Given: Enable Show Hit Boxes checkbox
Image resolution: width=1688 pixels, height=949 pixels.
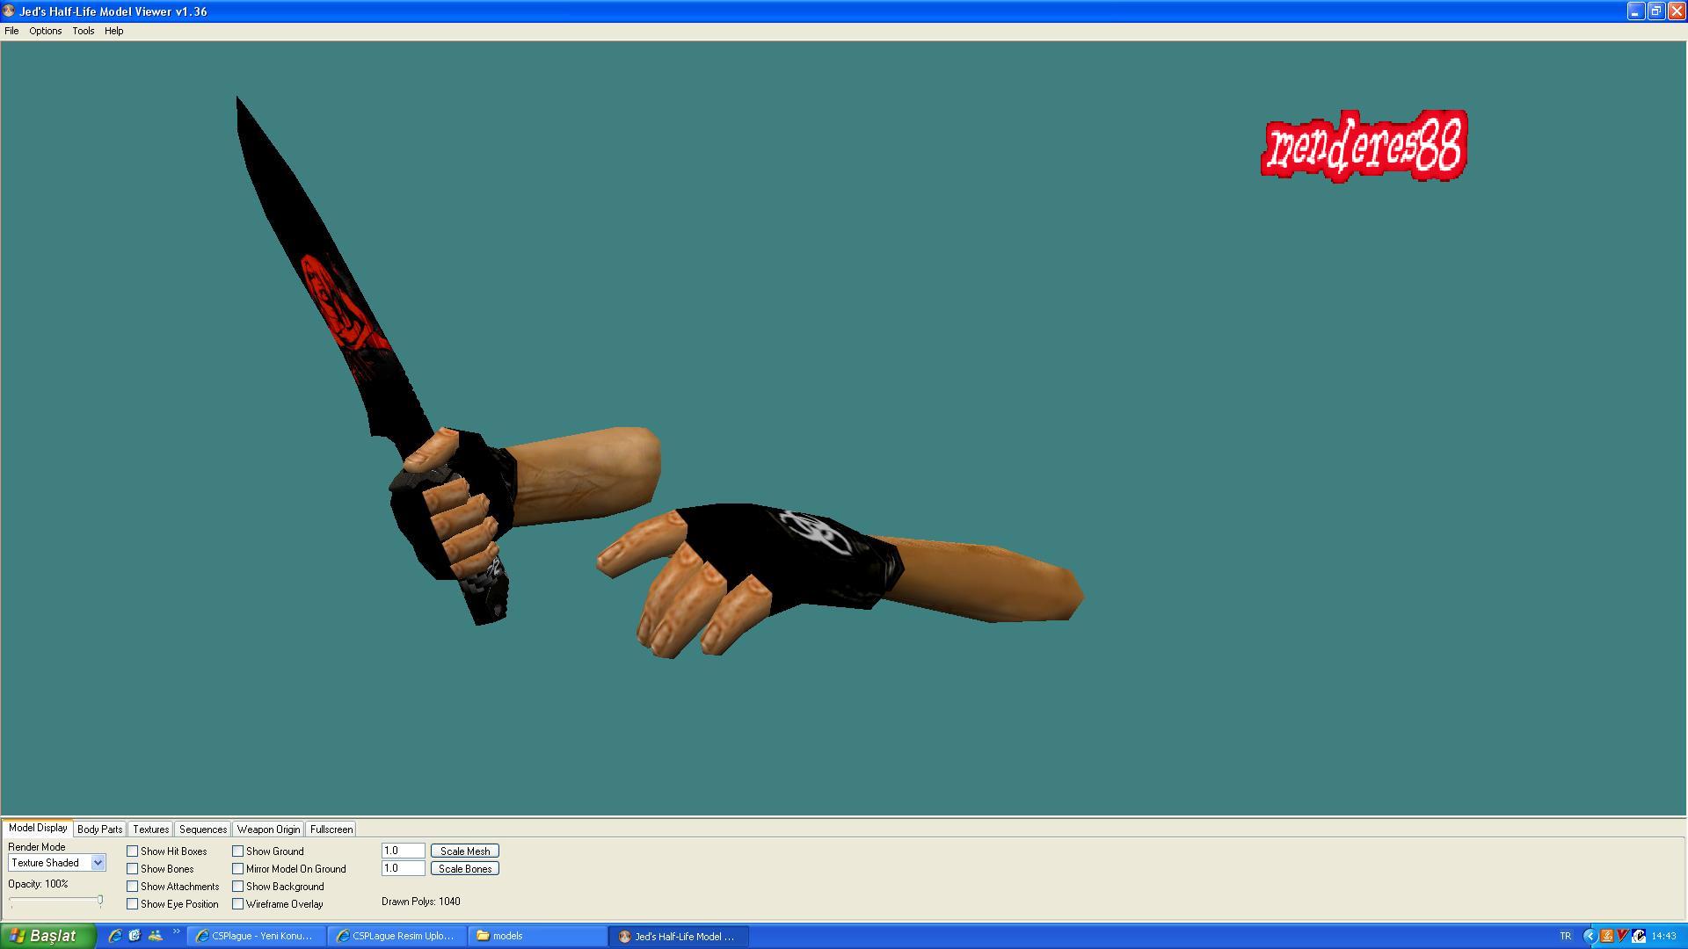Looking at the screenshot, I should click(x=133, y=851).
